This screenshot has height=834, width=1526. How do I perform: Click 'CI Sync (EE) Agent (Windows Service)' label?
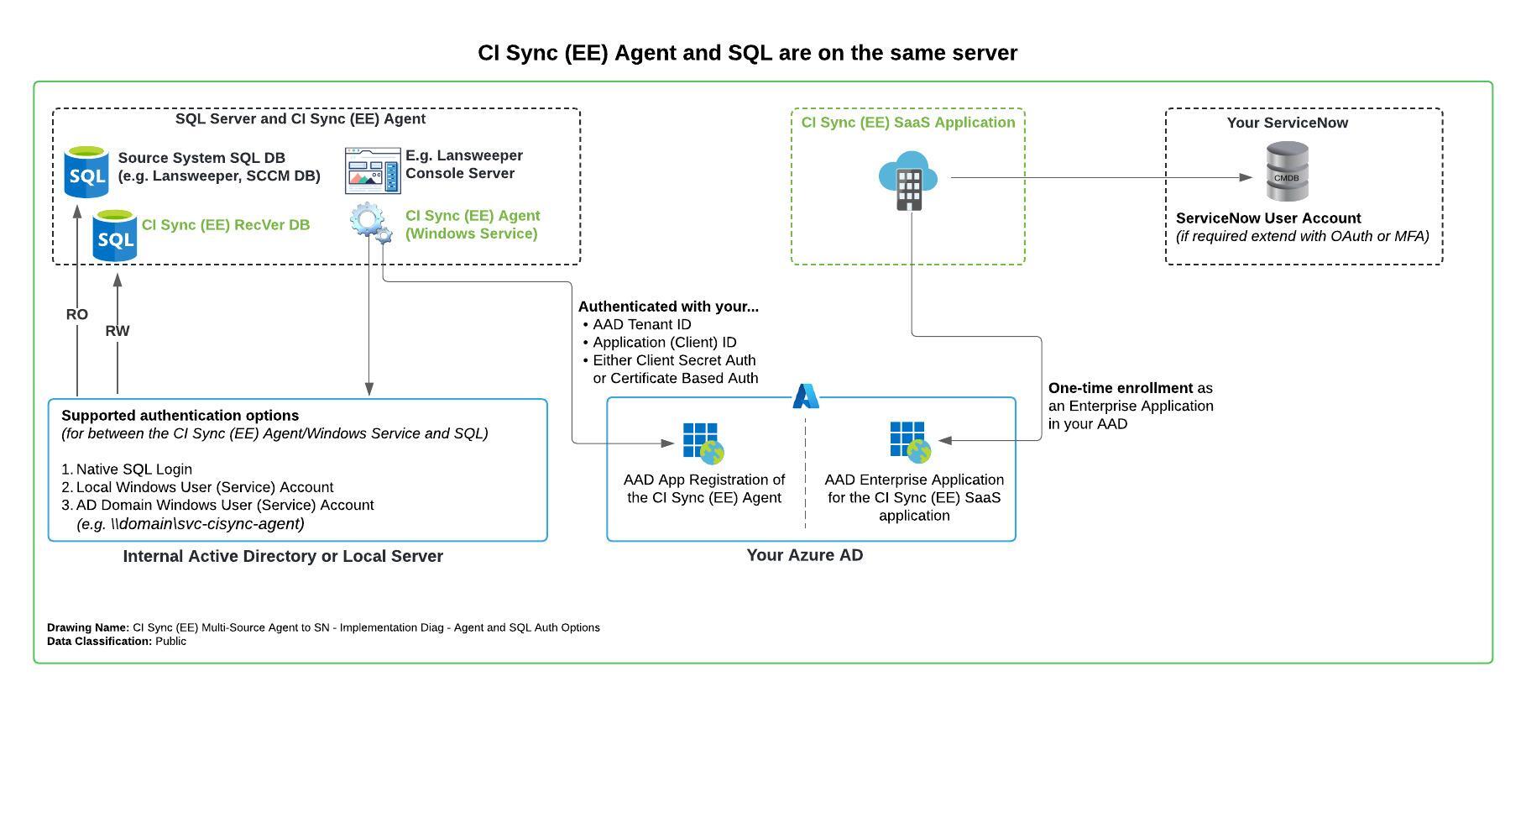tap(473, 224)
